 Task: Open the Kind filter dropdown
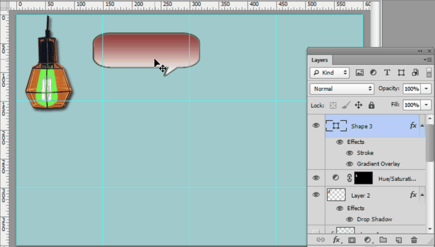click(x=330, y=73)
